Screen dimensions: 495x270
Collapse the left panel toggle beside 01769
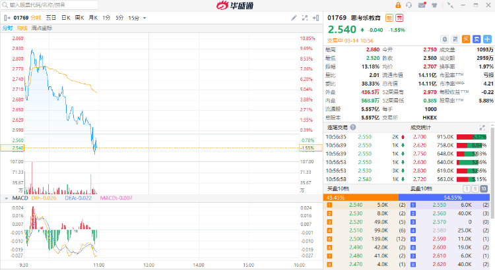click(7, 17)
